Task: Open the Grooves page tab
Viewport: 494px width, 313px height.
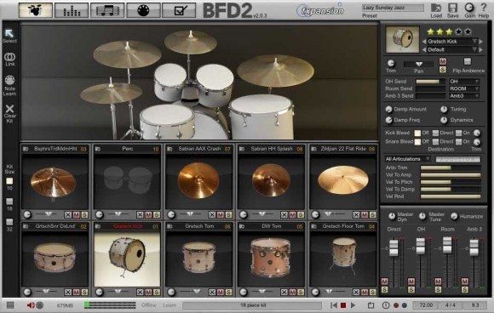Action: tap(107, 10)
